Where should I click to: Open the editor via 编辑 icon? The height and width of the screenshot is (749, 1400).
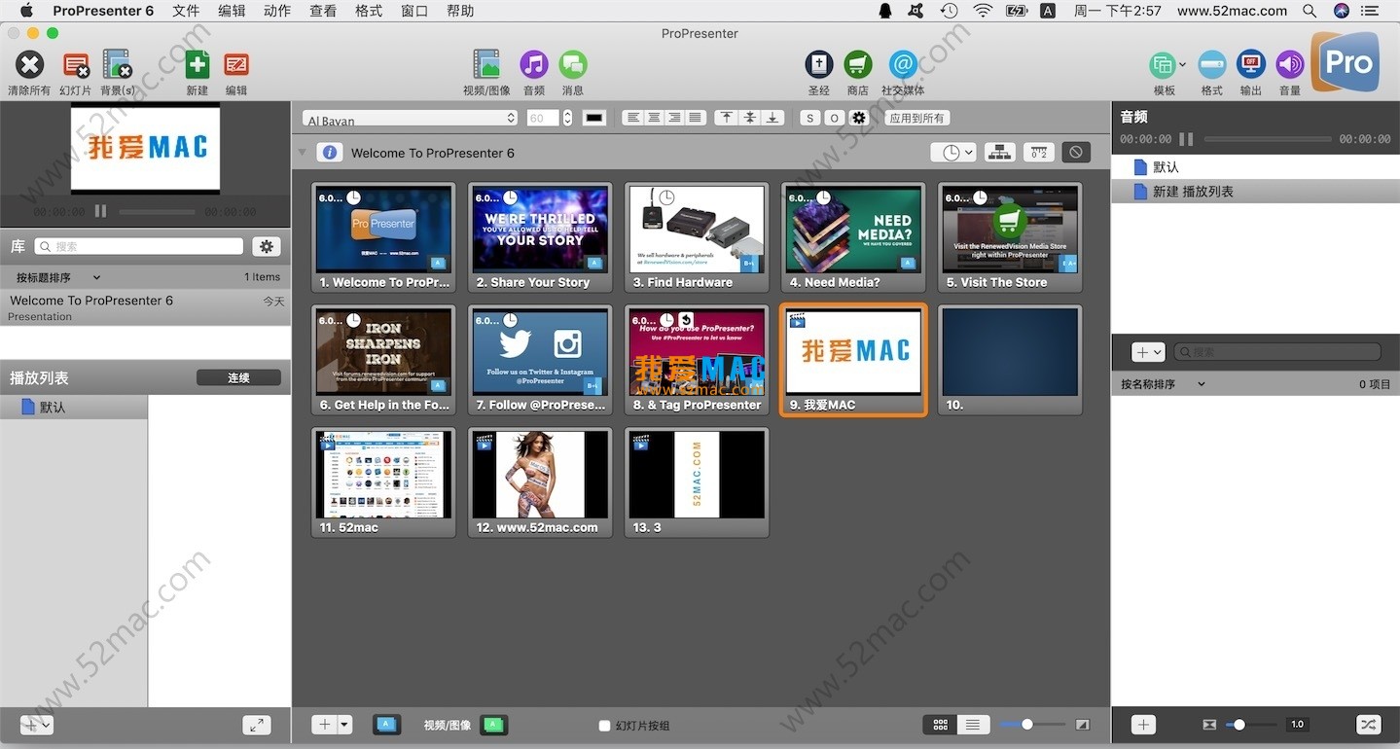(x=236, y=65)
